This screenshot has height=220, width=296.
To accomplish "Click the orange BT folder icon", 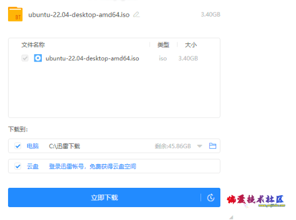I will pos(16,14).
